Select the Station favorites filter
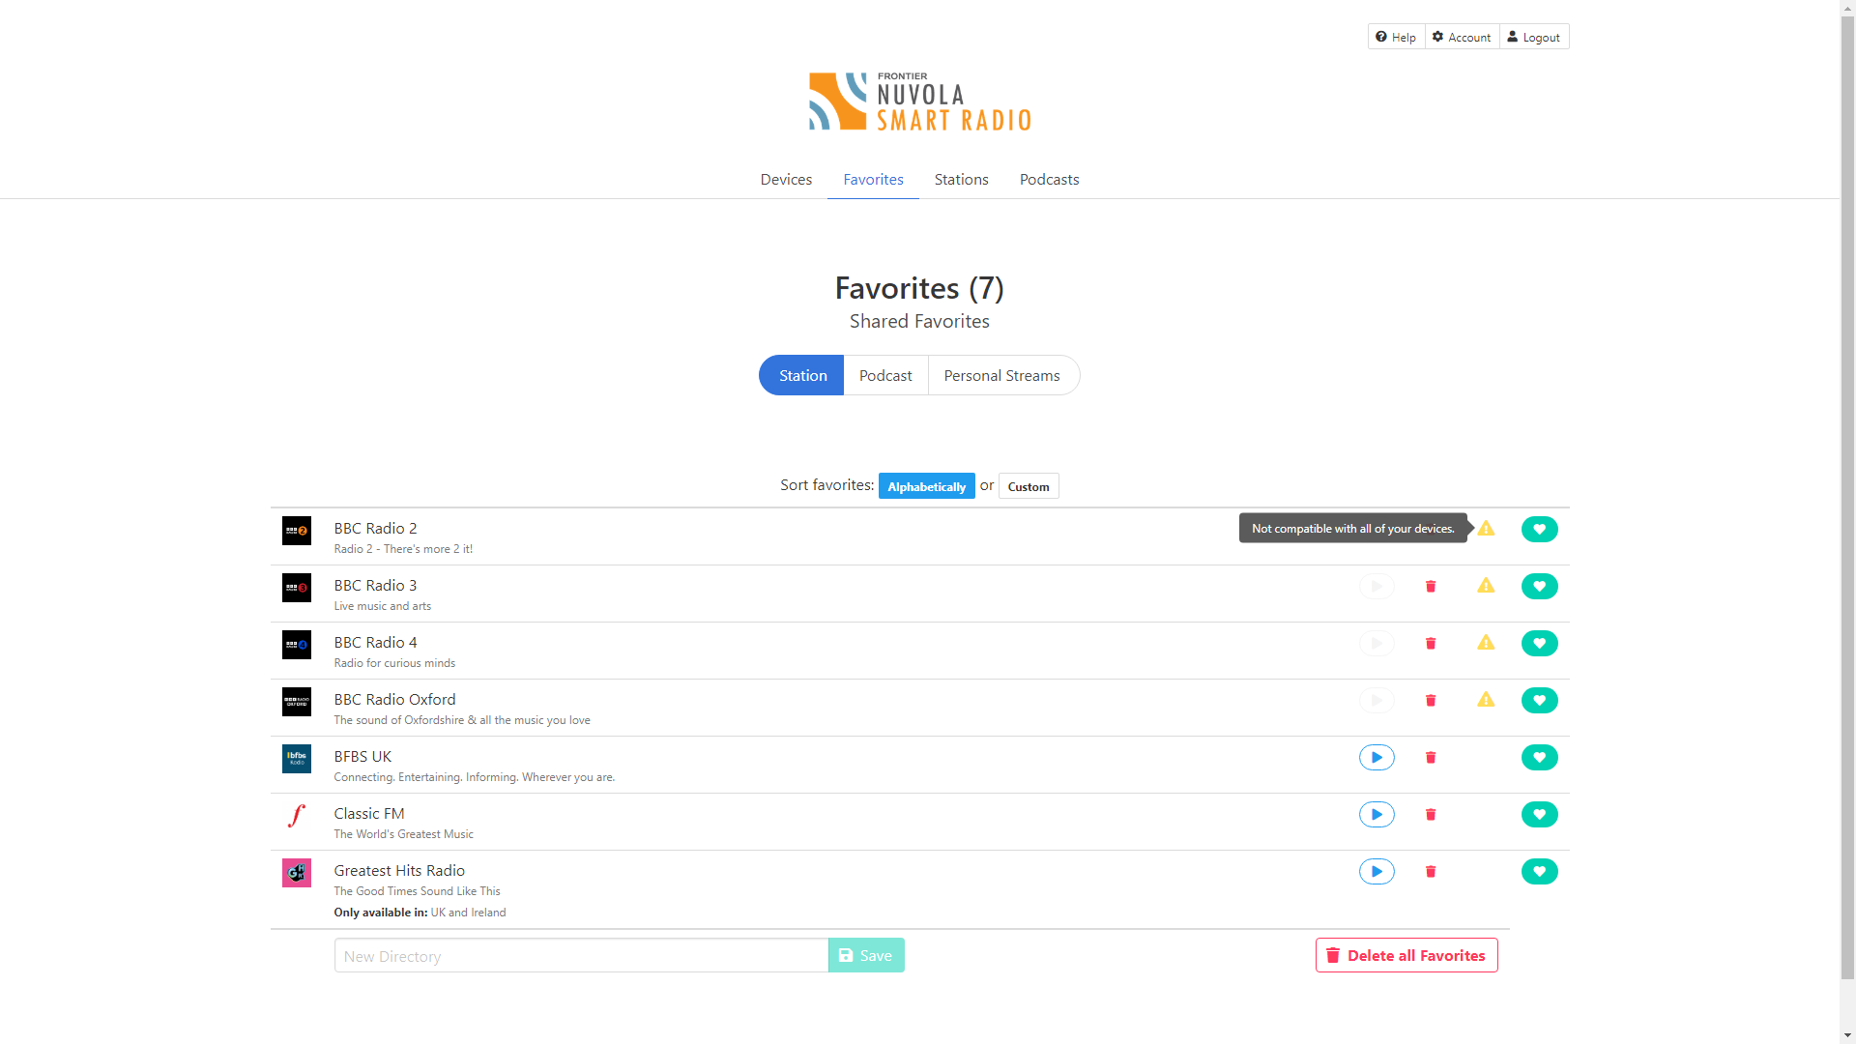The width and height of the screenshot is (1856, 1044). [x=802, y=376]
